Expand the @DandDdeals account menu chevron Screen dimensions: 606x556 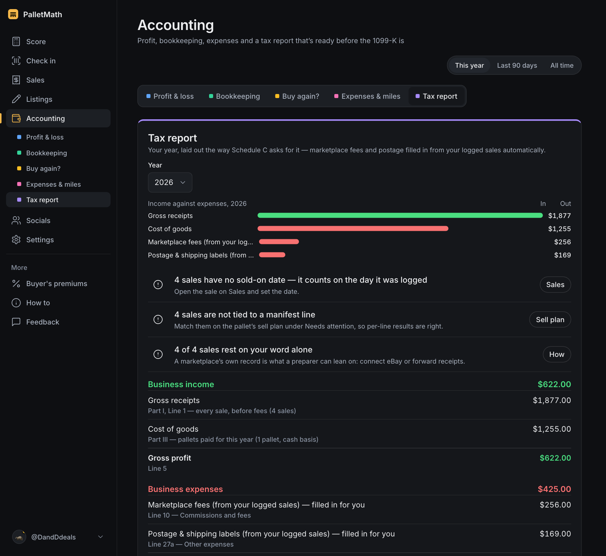point(100,537)
